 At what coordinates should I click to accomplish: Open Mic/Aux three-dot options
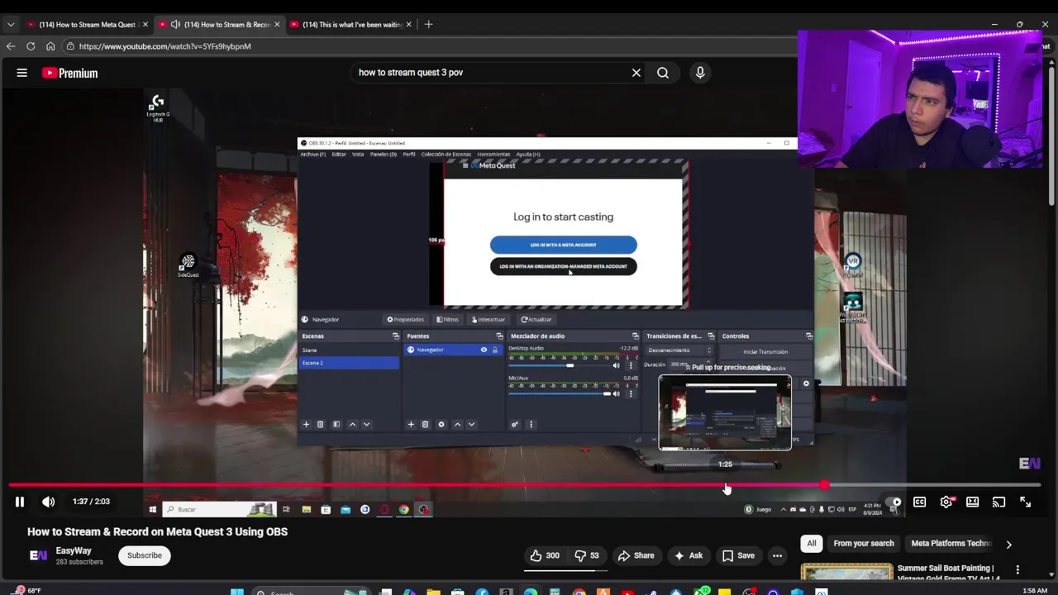point(631,394)
